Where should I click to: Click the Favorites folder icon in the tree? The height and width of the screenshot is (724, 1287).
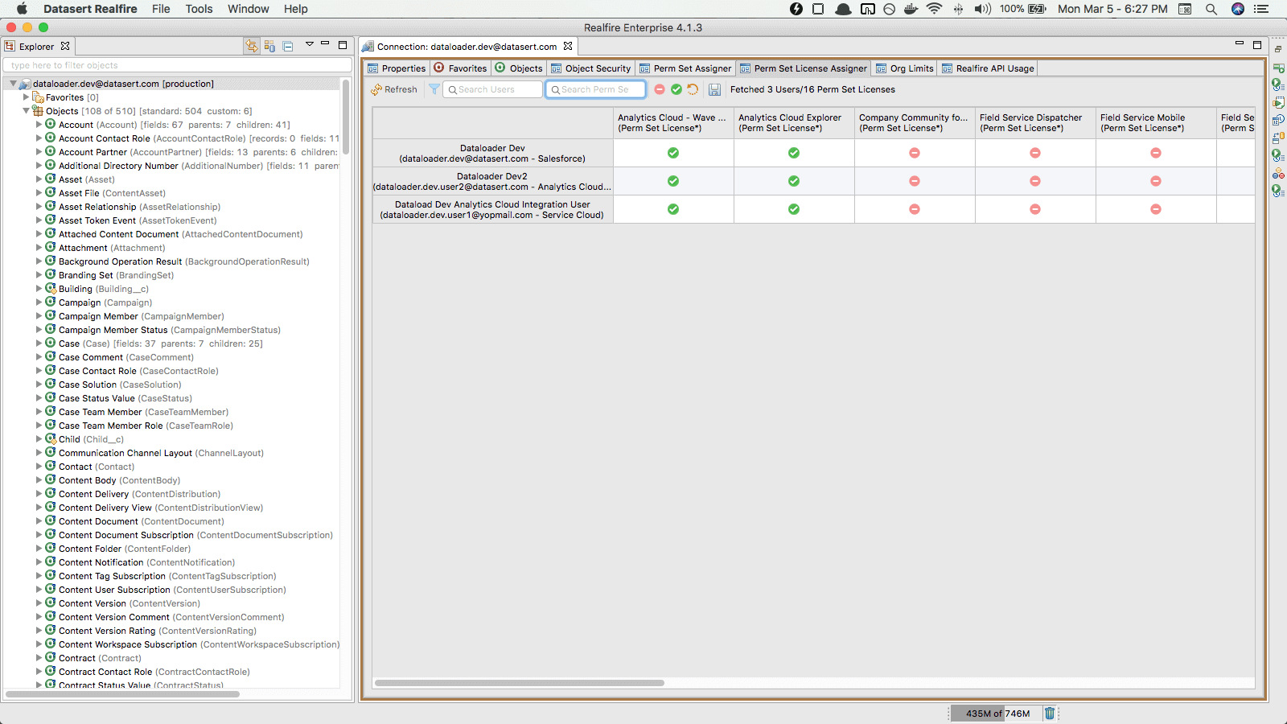(x=38, y=97)
